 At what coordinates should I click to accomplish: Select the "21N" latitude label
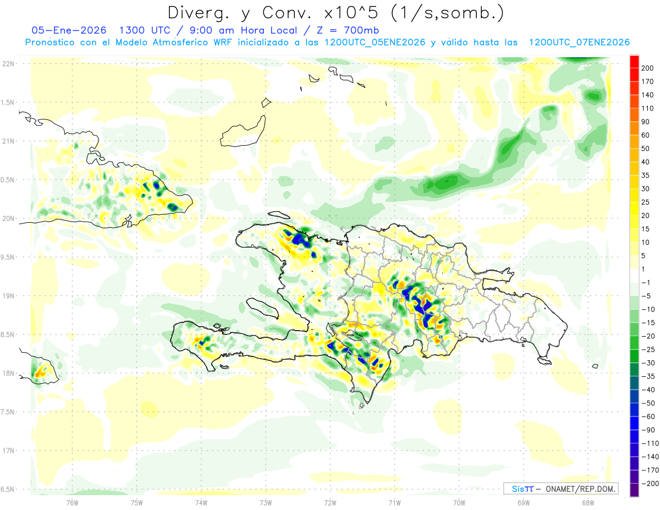[x=9, y=141]
